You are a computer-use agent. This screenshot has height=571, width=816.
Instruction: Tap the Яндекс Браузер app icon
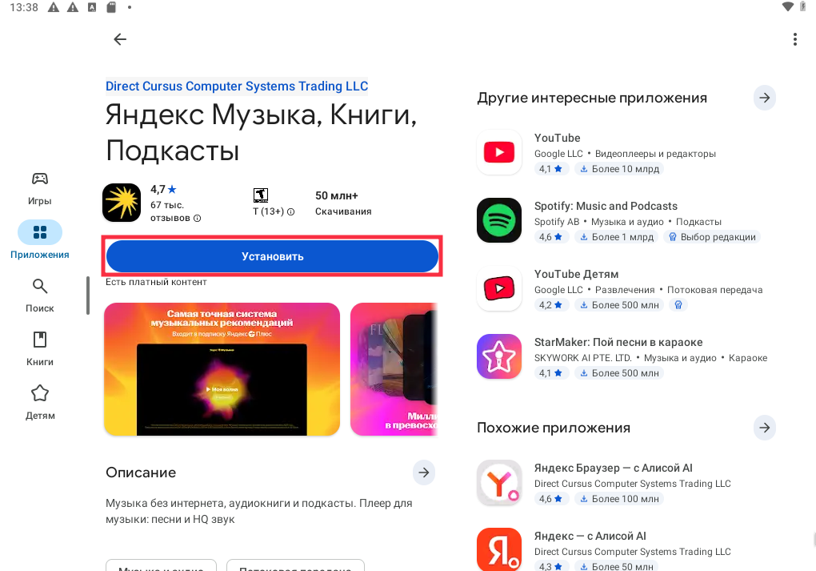tap(499, 482)
